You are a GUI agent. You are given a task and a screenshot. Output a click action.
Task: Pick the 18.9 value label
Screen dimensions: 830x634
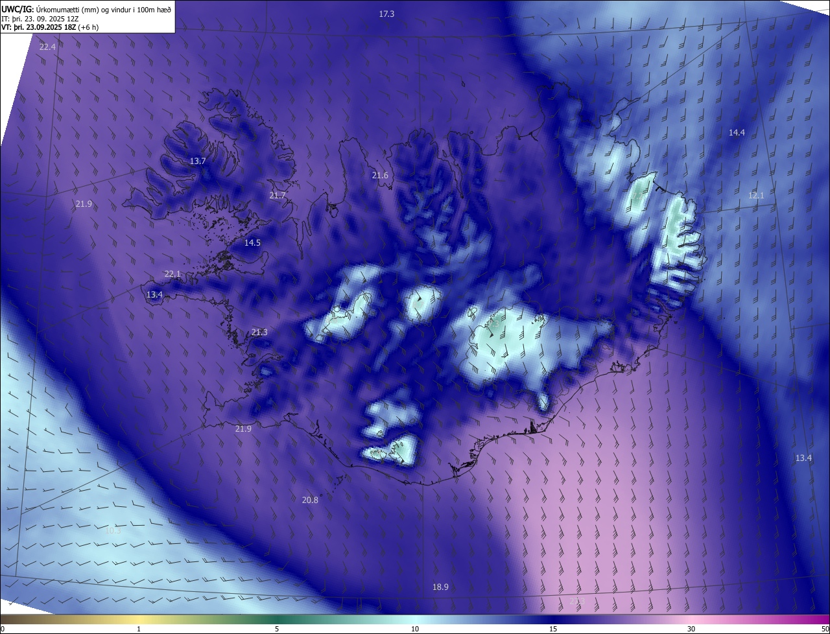coord(440,587)
